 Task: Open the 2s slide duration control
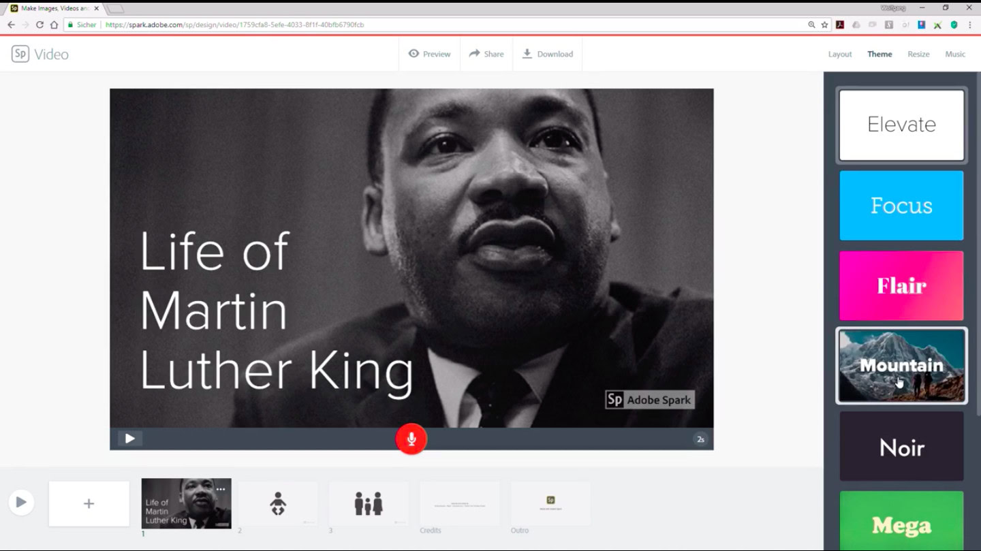[700, 439]
